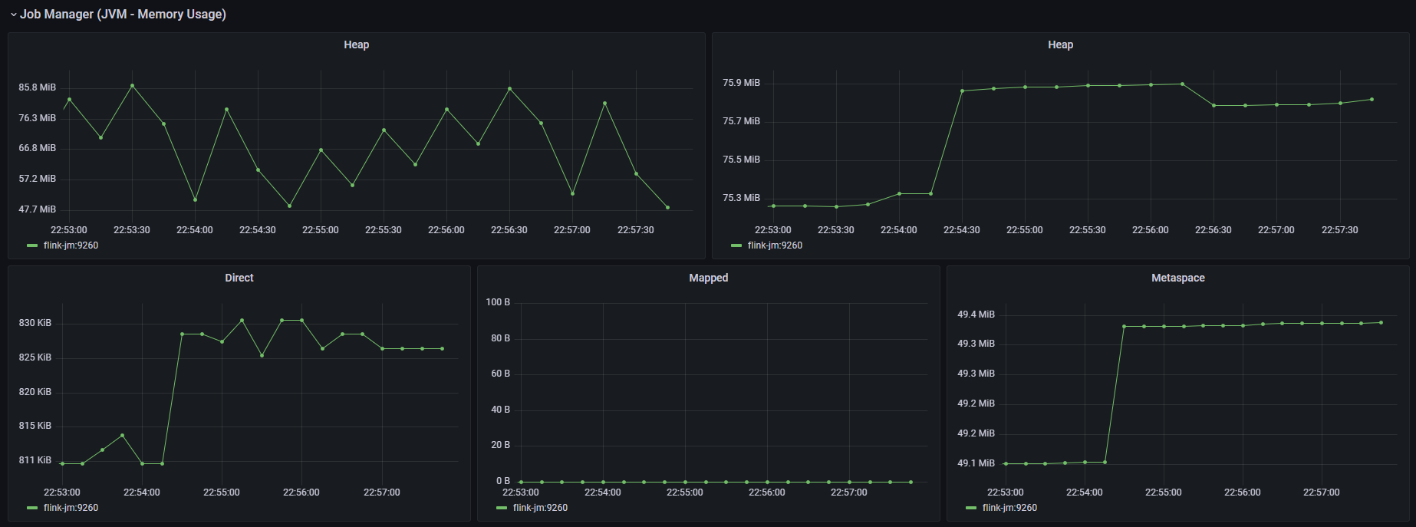Toggle flink-jm:9260 series in 75.9 MiB Heap legend
This screenshot has width=1416, height=527.
point(775,245)
